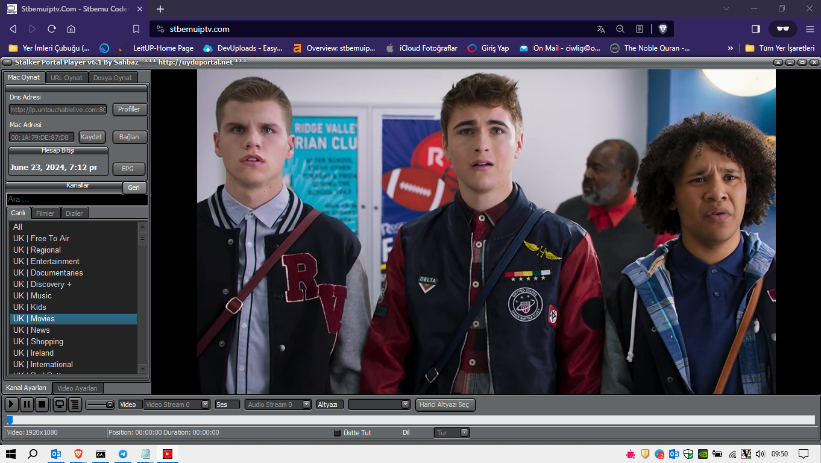Open the Video Ayarları tab

tap(78, 388)
